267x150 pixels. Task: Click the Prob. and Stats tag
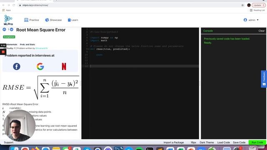click(28, 45)
